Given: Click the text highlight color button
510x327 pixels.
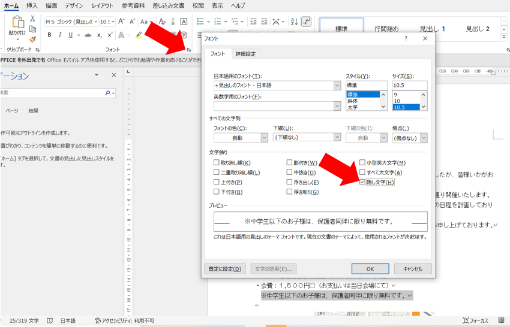Looking at the screenshot, I should [139, 35].
